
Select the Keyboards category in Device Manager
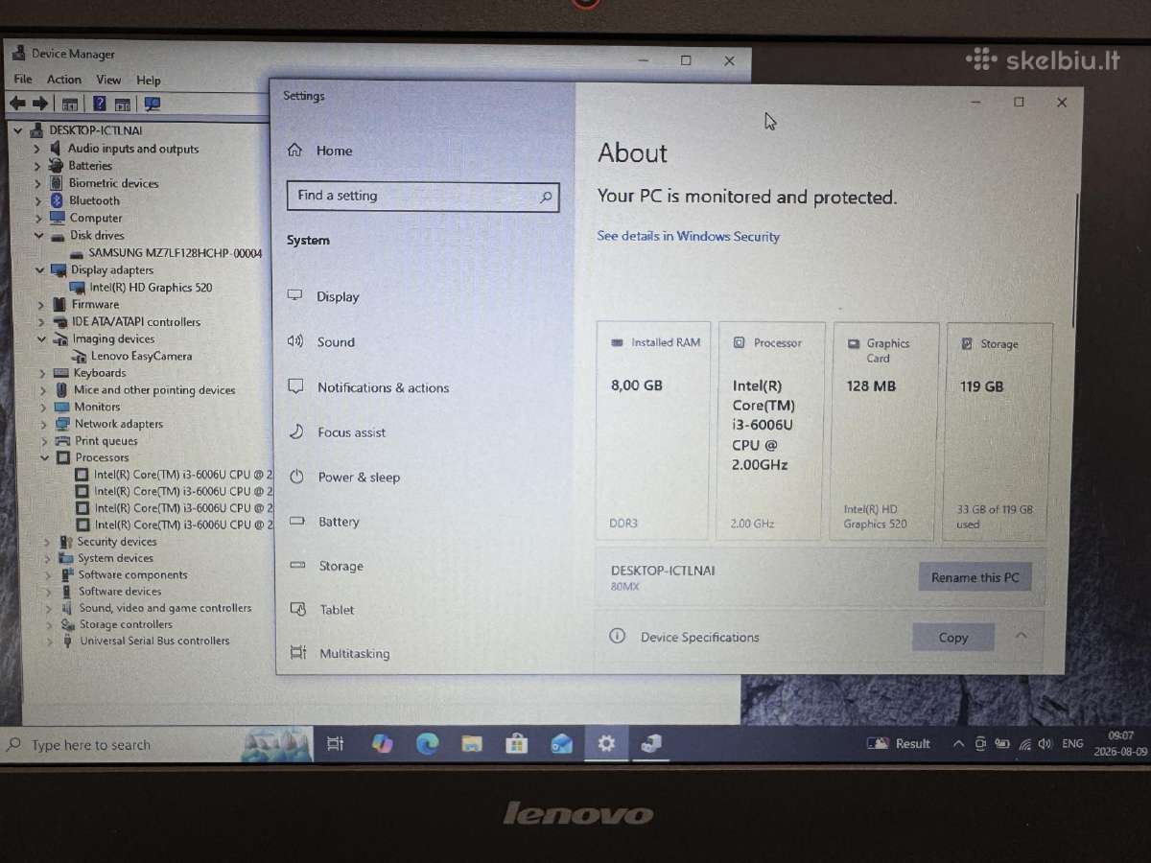coord(100,373)
